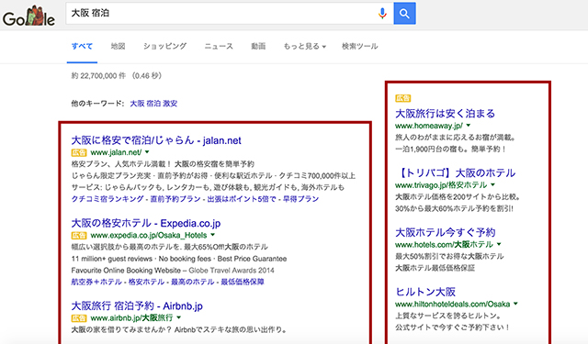Viewport: 588px width, 344px height.
Task: Click the 最高のホテル sitelink
Action: 192,282
